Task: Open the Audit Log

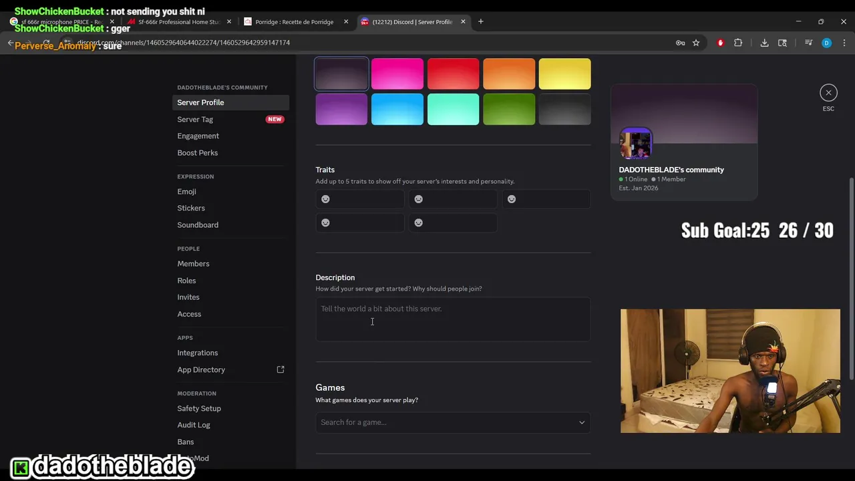Action: [230, 425]
